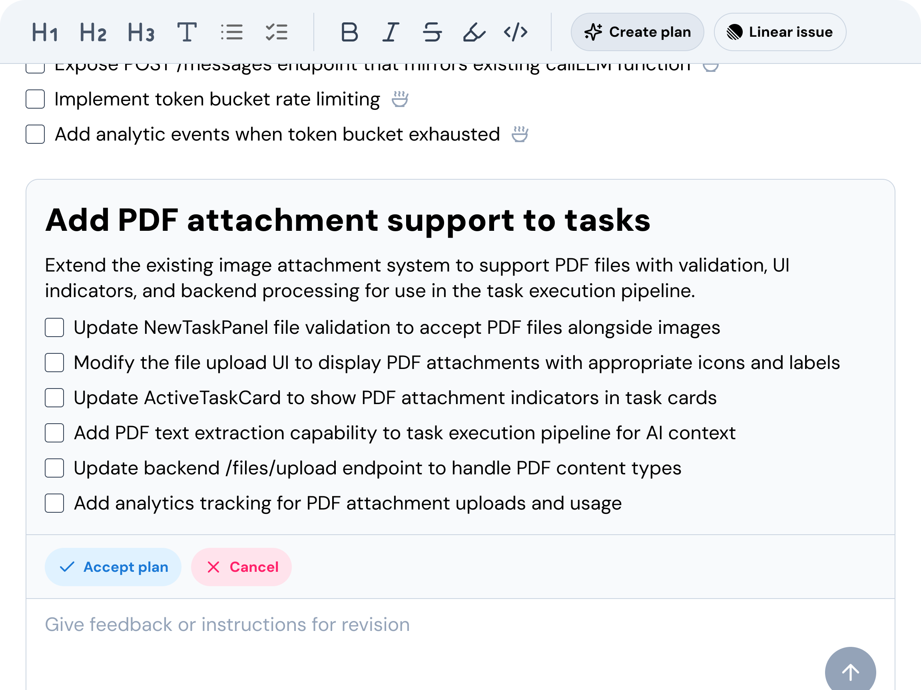
Task: Check 'Add analytic events when token bucket exhausted'
Action: (x=36, y=134)
